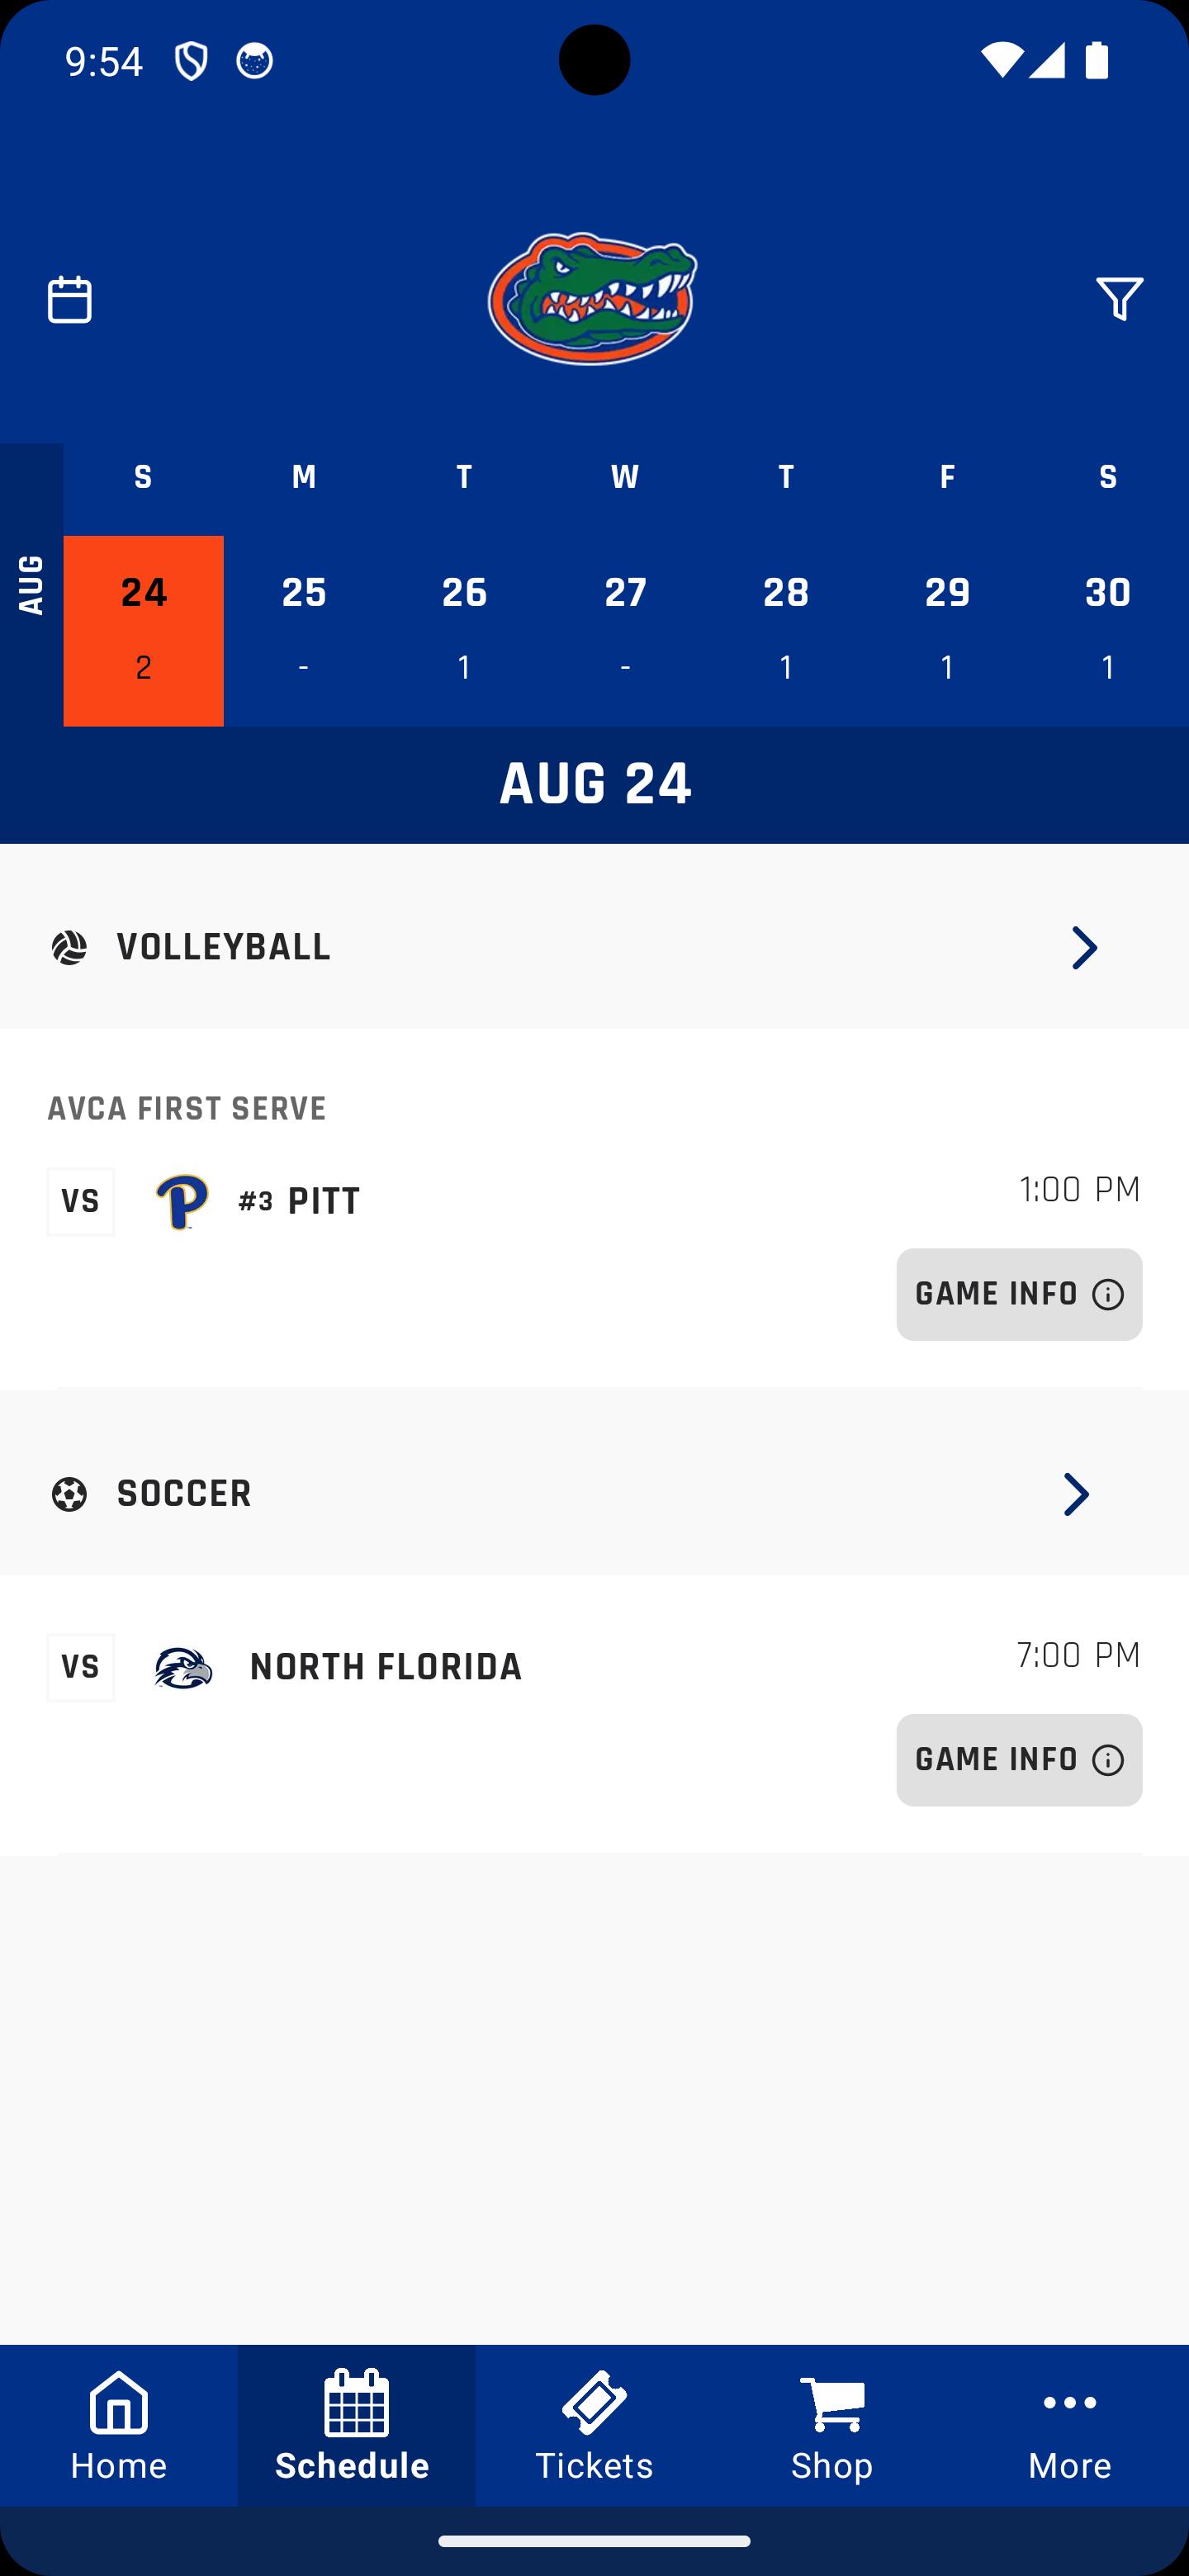Open the schedule filter icon
This screenshot has width=1189, height=2576.
click(1119, 299)
